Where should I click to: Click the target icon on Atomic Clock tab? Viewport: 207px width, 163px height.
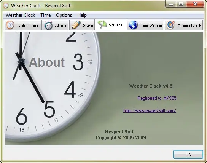tap(170, 25)
